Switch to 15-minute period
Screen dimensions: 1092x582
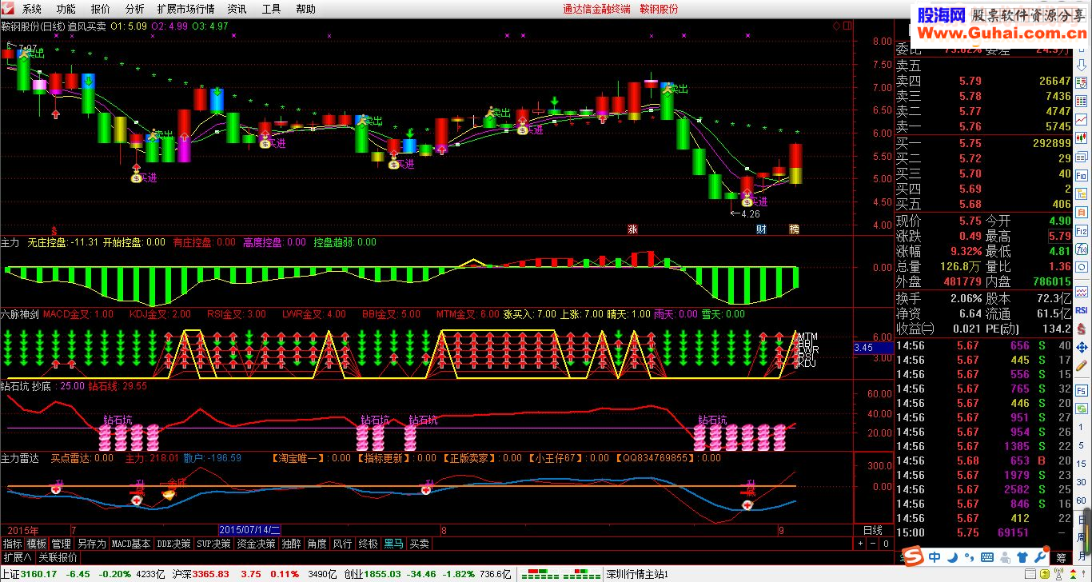(x=1081, y=464)
